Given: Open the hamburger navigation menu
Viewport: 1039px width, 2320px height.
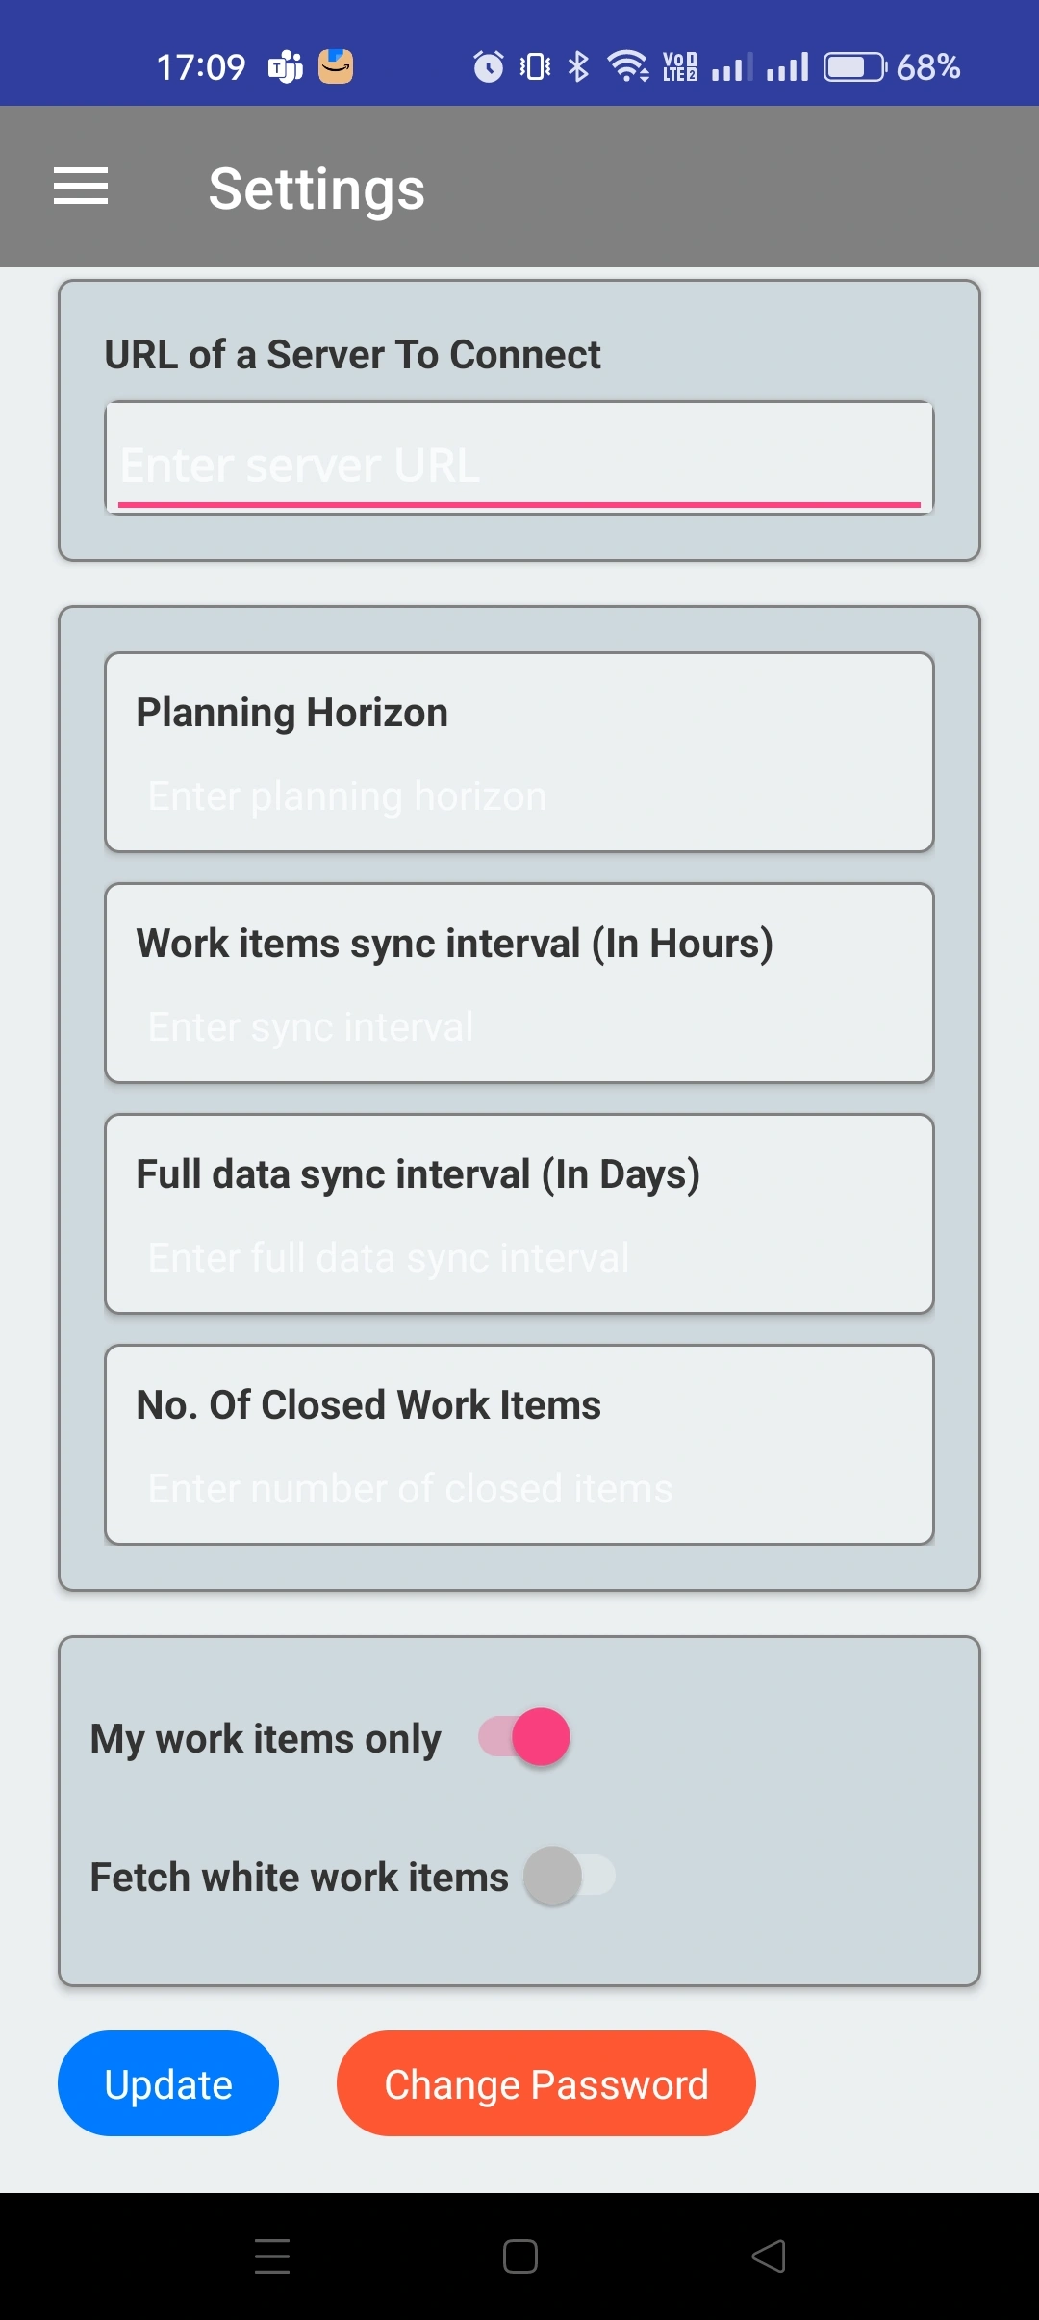Looking at the screenshot, I should point(81,187).
